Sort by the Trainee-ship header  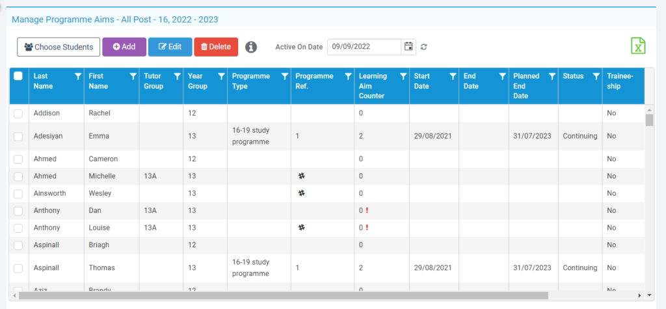[620, 81]
